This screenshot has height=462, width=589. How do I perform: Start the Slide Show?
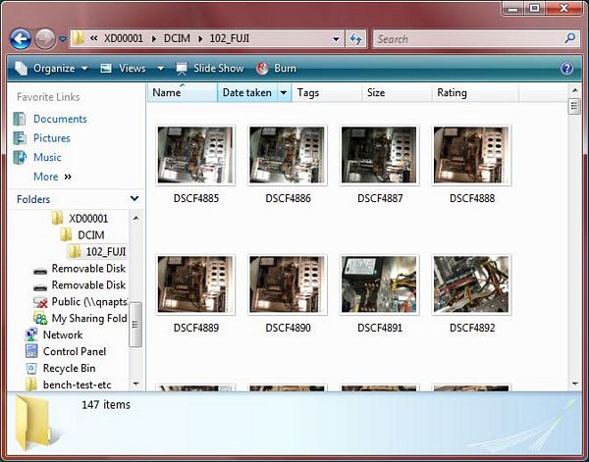coord(210,69)
